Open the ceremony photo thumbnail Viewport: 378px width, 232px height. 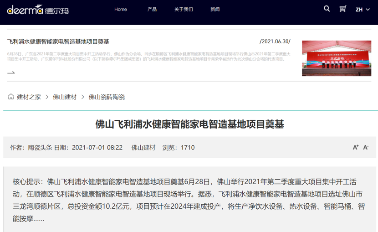(337, 58)
